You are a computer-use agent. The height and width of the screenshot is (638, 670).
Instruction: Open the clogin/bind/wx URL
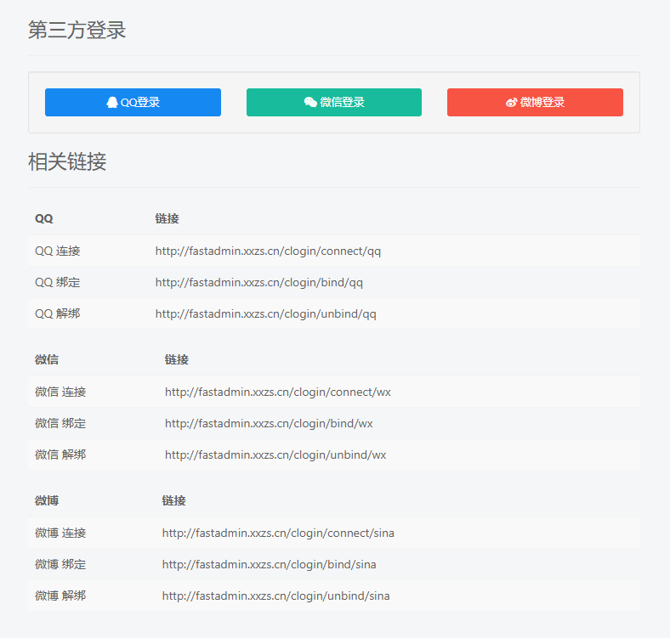[x=269, y=424]
